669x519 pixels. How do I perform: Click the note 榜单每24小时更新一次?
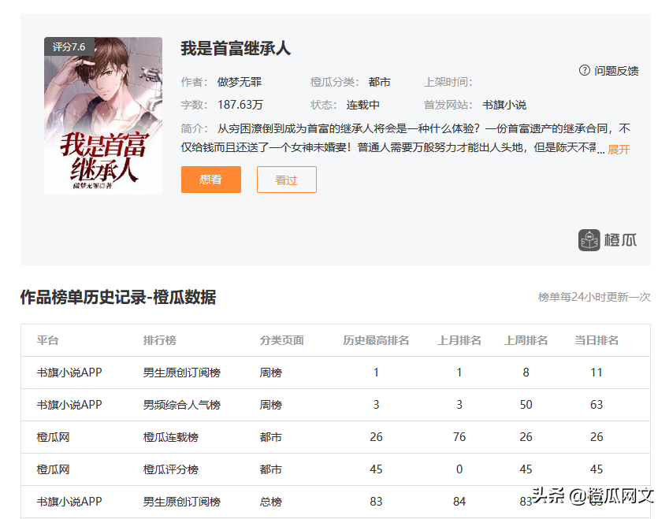point(594,297)
